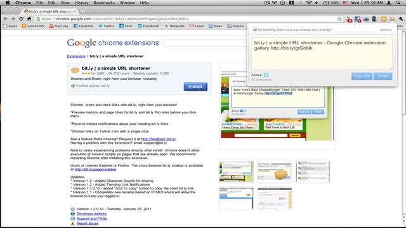Click the extensions gallery search field
406x228 pixels.
(x=204, y=43)
